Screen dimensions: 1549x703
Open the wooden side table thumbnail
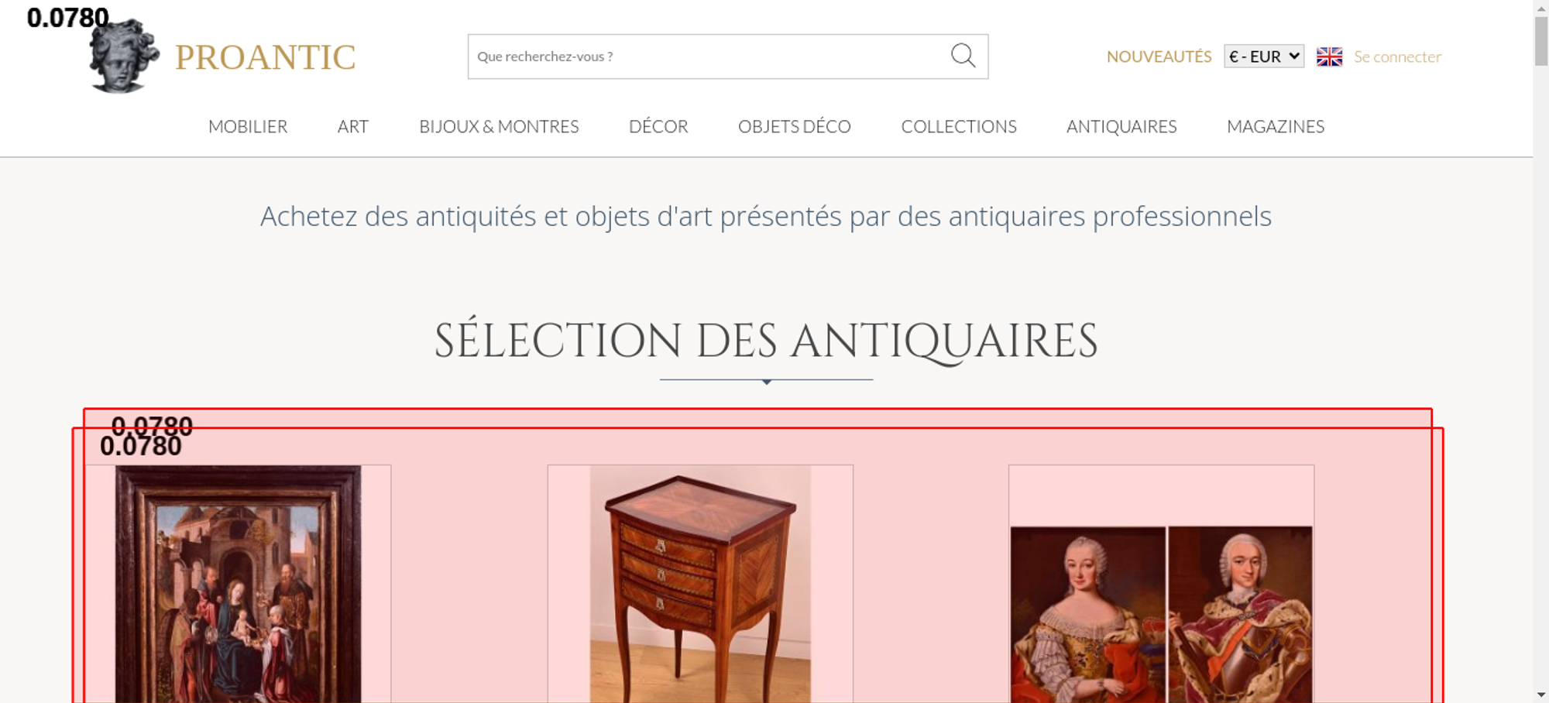pyautogui.click(x=700, y=584)
